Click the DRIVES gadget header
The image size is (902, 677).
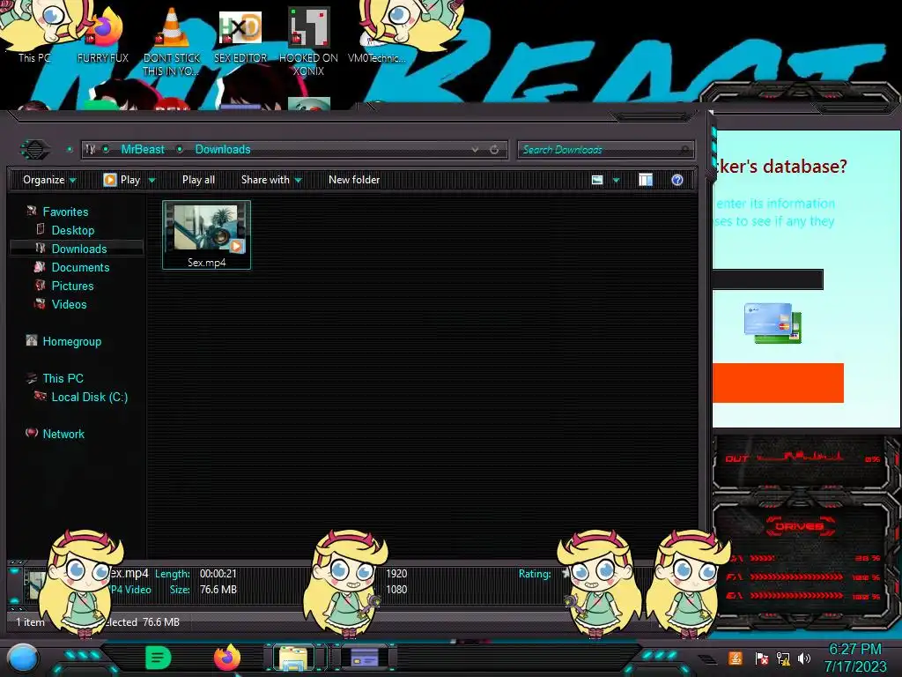click(x=798, y=526)
